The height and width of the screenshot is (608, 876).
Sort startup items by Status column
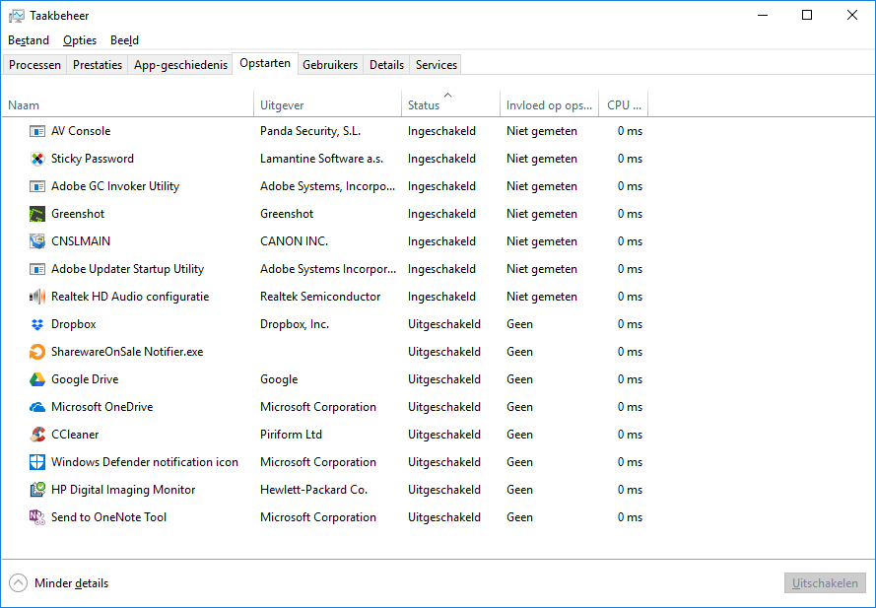(424, 105)
